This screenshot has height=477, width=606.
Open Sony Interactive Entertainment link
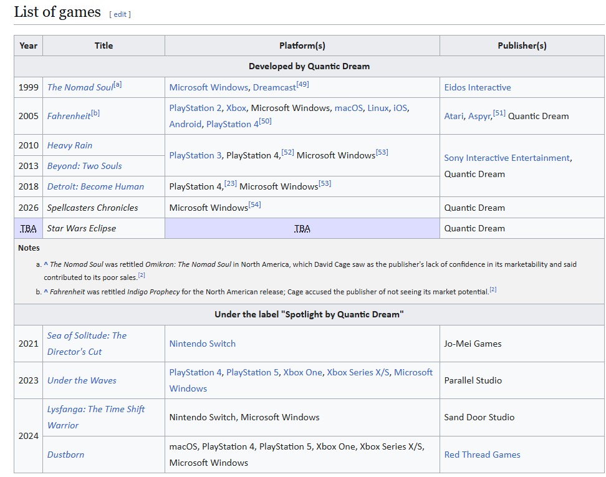pyautogui.click(x=507, y=158)
